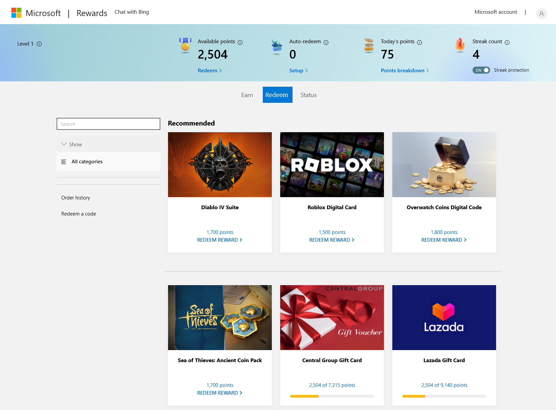Click the Diablo IV Suite thumbnail image
The image size is (556, 410).
220,165
